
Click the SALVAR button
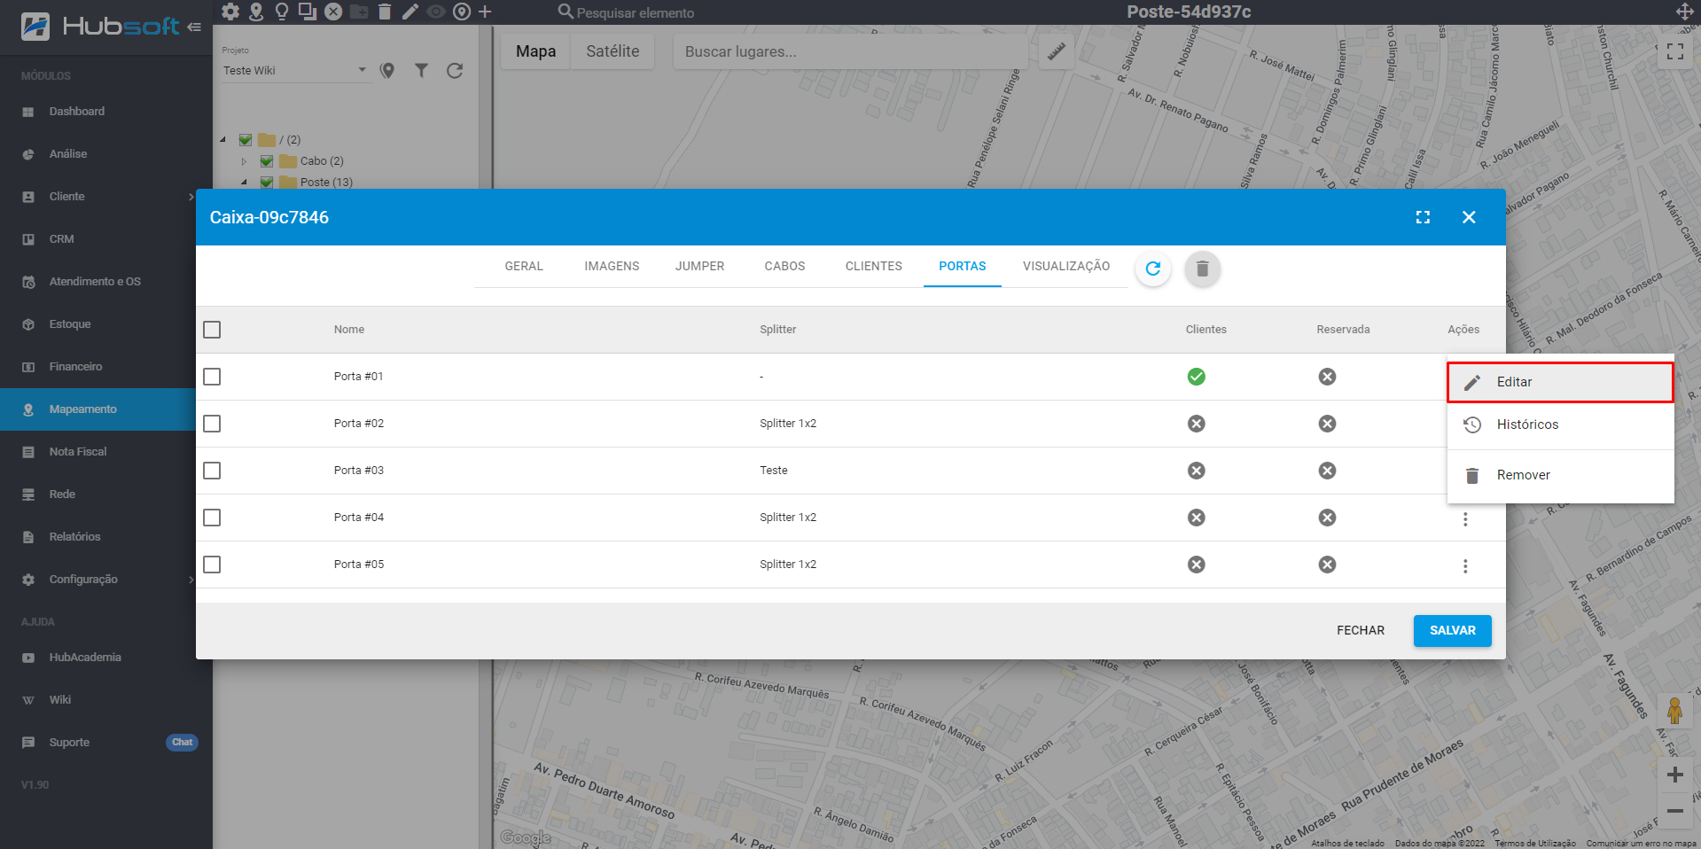point(1452,630)
